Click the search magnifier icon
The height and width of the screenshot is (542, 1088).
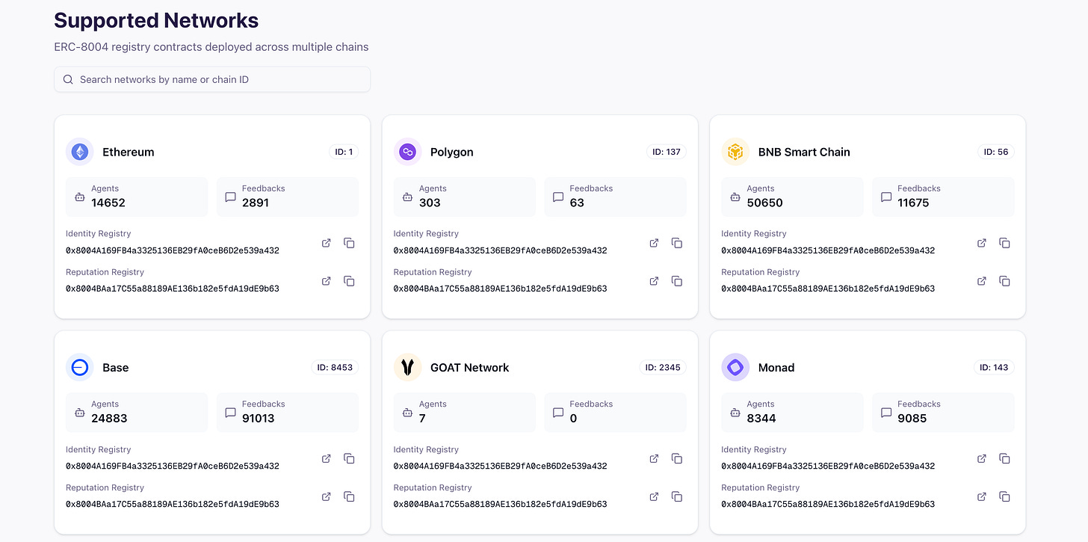click(68, 79)
